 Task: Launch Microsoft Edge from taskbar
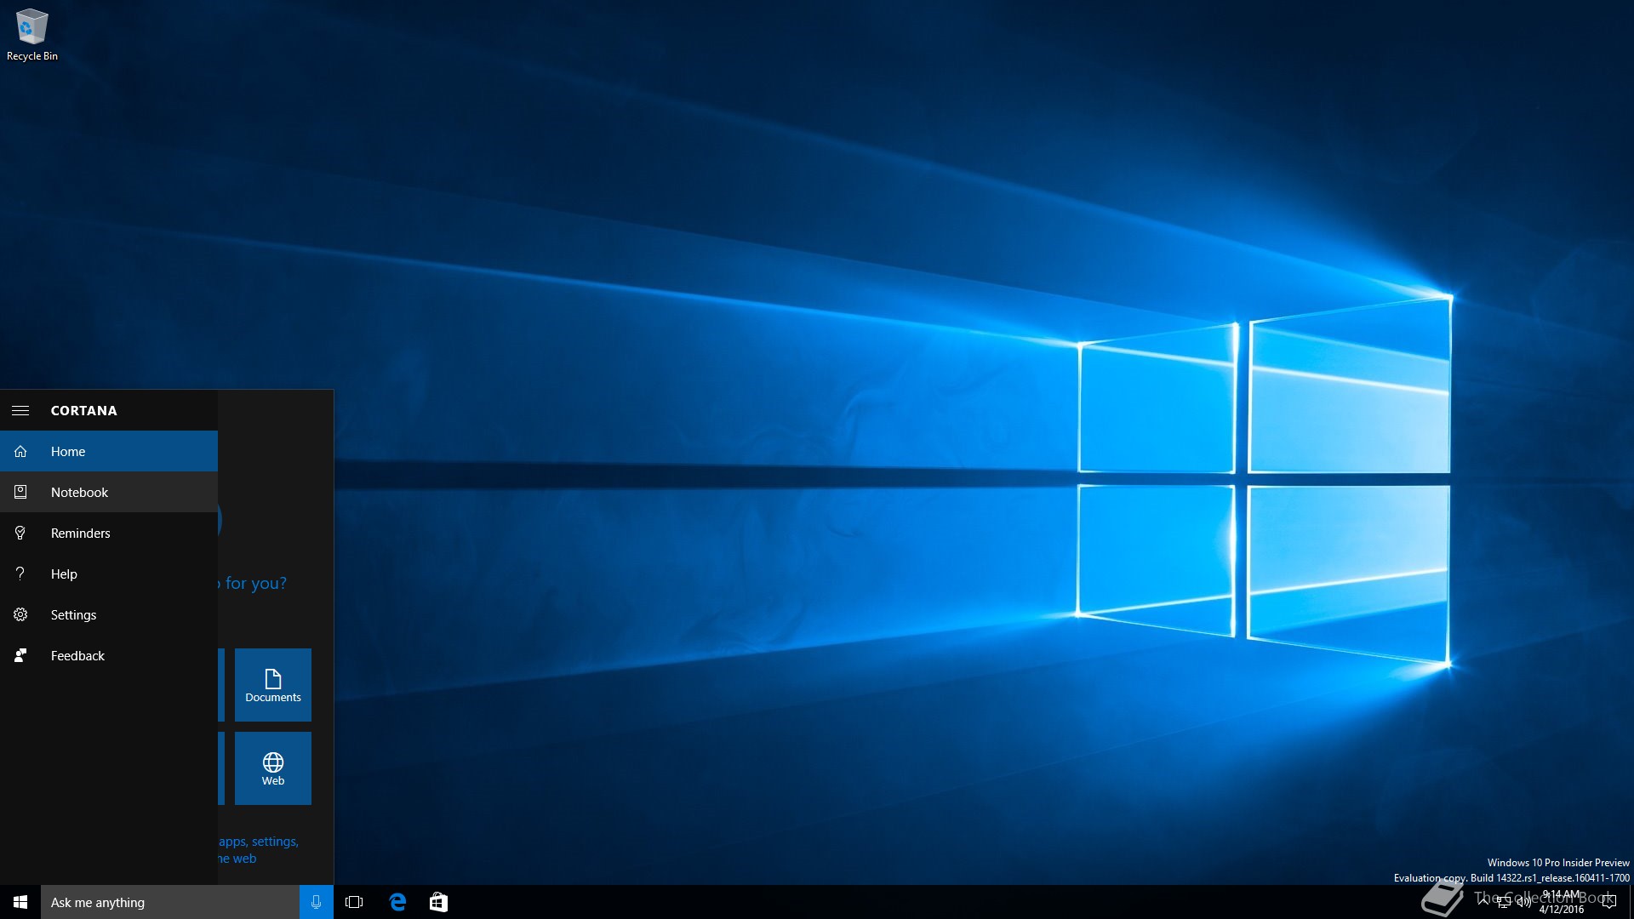[x=397, y=902]
